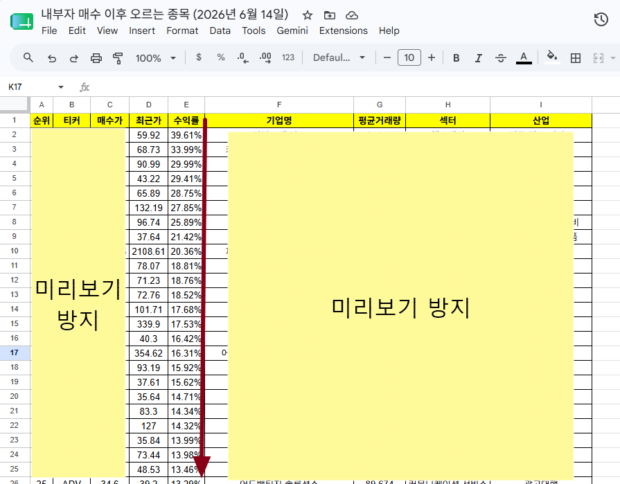Toggle bold formatting
The image size is (620, 484).
pos(456,58)
